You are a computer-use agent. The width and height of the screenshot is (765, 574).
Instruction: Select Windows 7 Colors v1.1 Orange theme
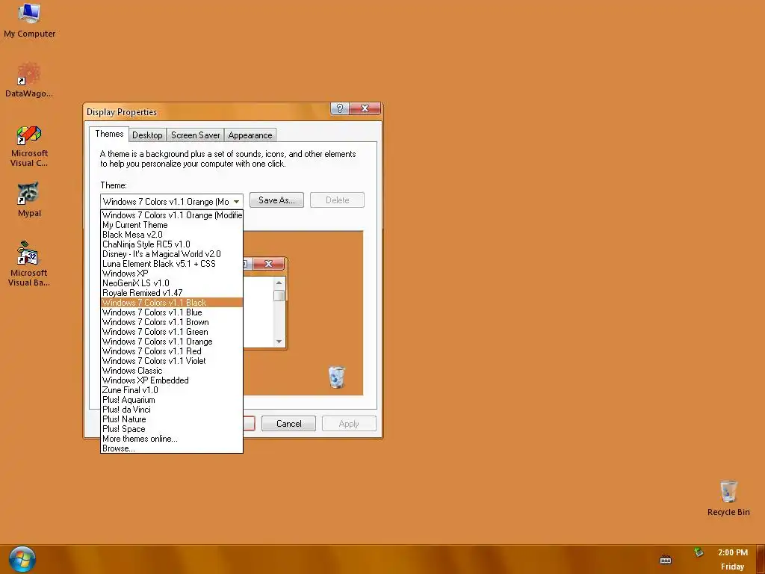[x=172, y=342]
